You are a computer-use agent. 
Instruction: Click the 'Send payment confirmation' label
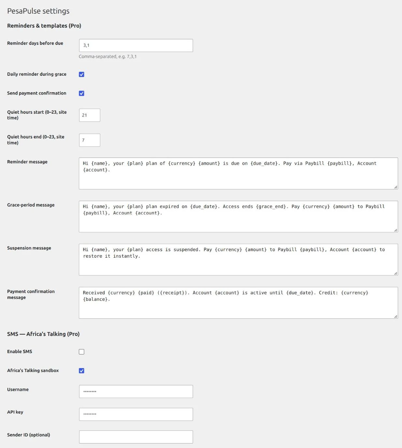point(37,93)
